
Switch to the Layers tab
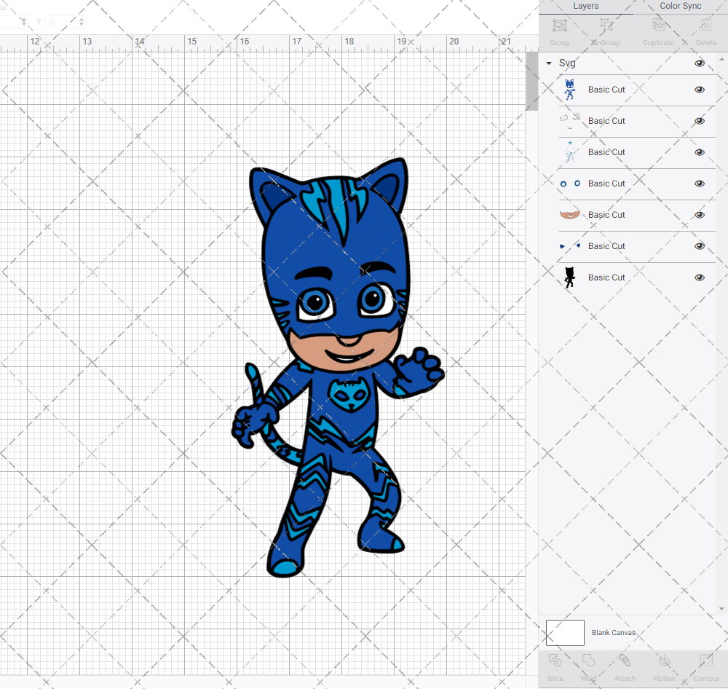pos(586,6)
